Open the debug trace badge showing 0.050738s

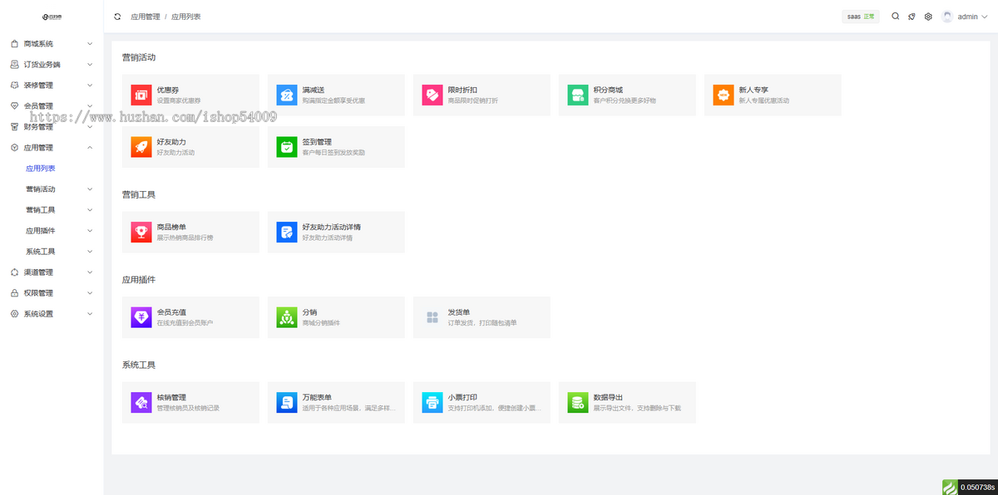coord(970,487)
